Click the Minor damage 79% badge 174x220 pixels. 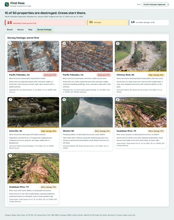(x=156, y=131)
